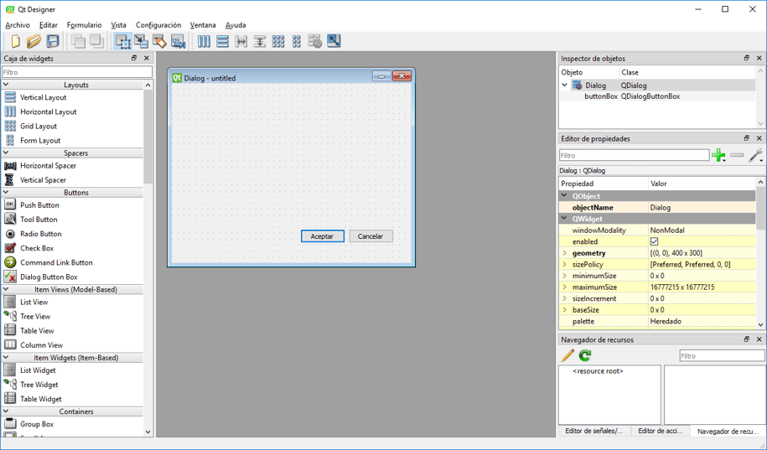This screenshot has width=767, height=450.
Task: Switch to the Editor de señales tab
Action: 593,431
